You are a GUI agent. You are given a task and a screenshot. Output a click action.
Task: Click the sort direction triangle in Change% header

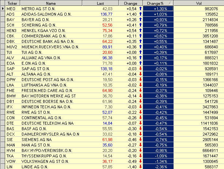170,3
